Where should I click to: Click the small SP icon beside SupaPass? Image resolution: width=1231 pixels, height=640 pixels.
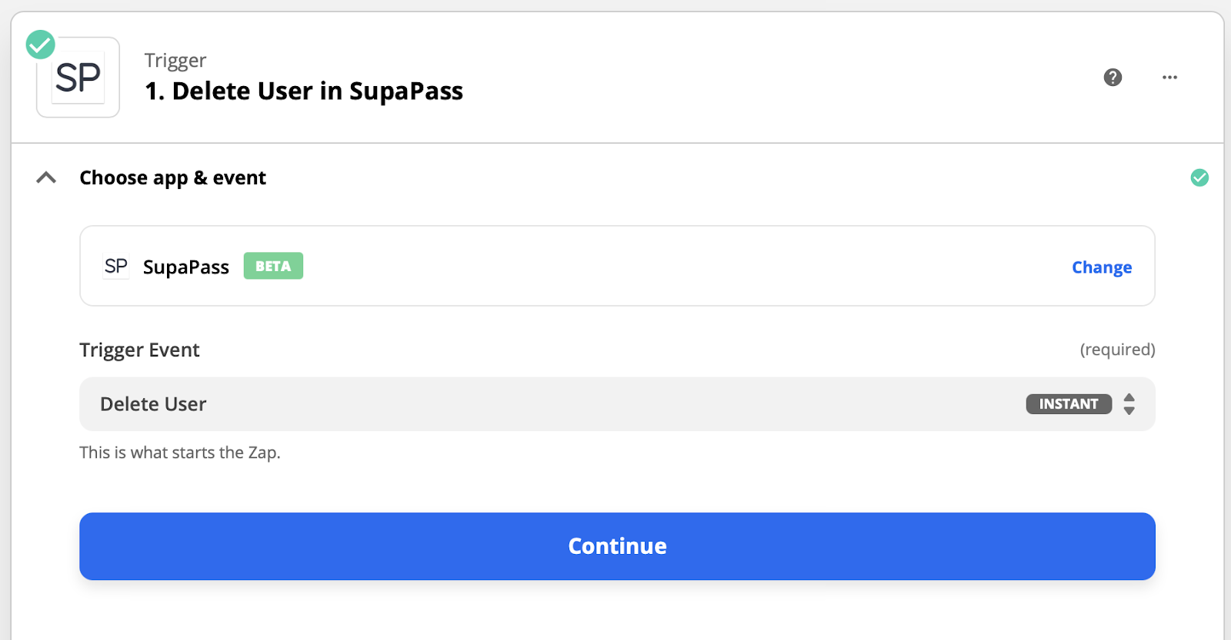click(x=116, y=267)
